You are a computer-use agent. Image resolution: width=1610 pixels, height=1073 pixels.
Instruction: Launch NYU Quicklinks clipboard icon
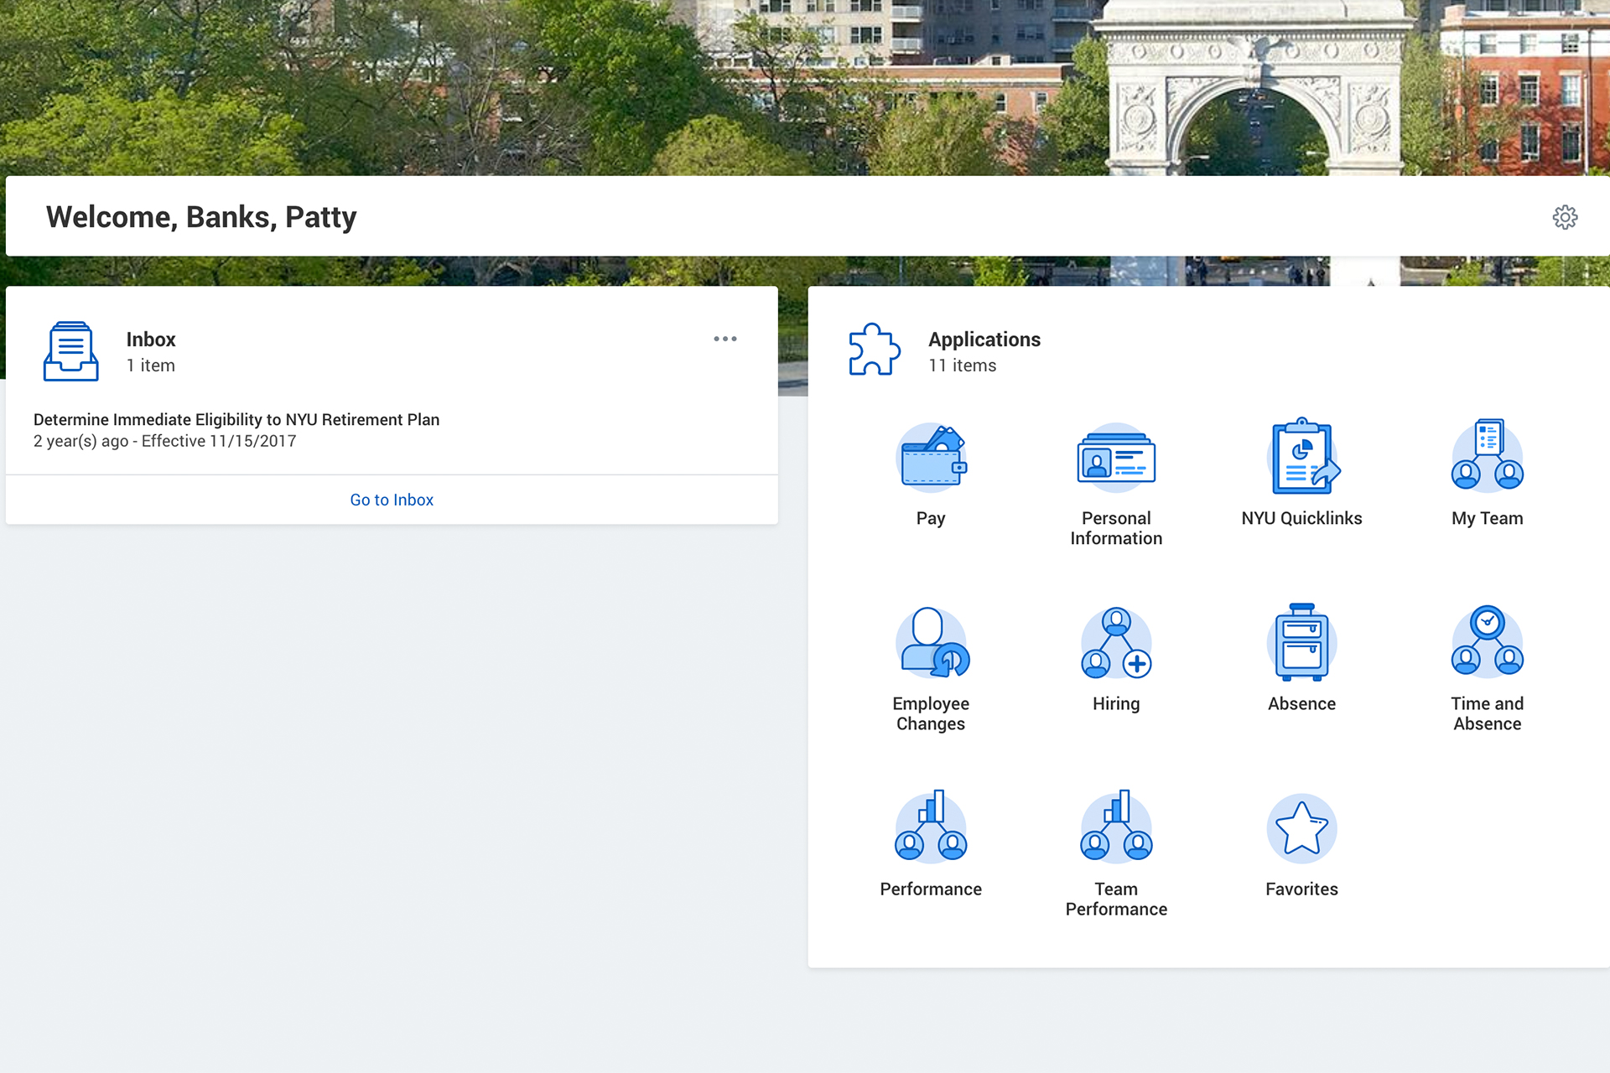(x=1301, y=459)
